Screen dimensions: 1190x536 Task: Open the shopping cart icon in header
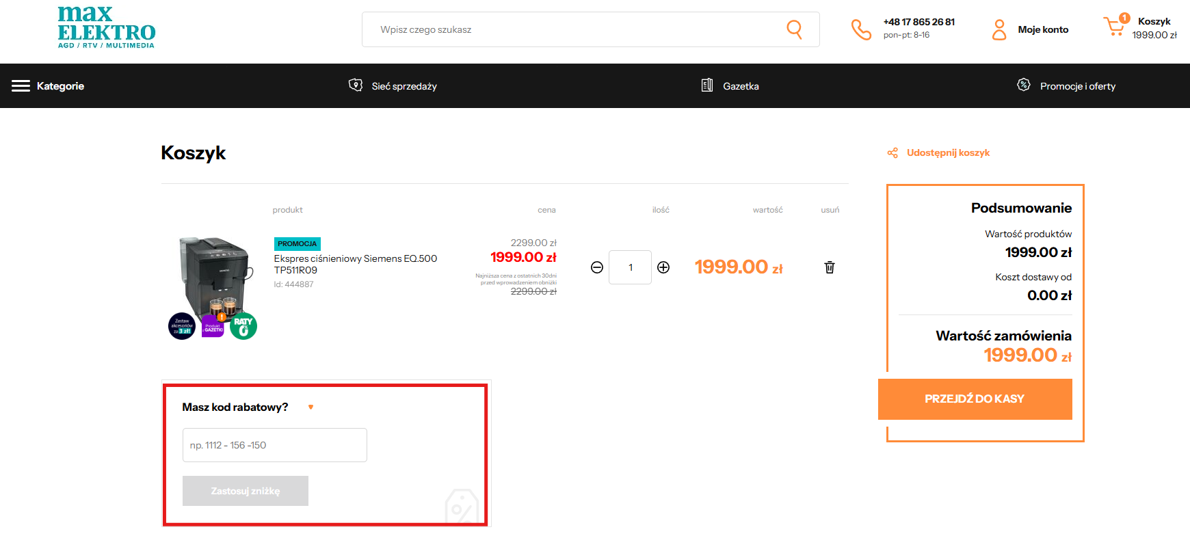1115,26
